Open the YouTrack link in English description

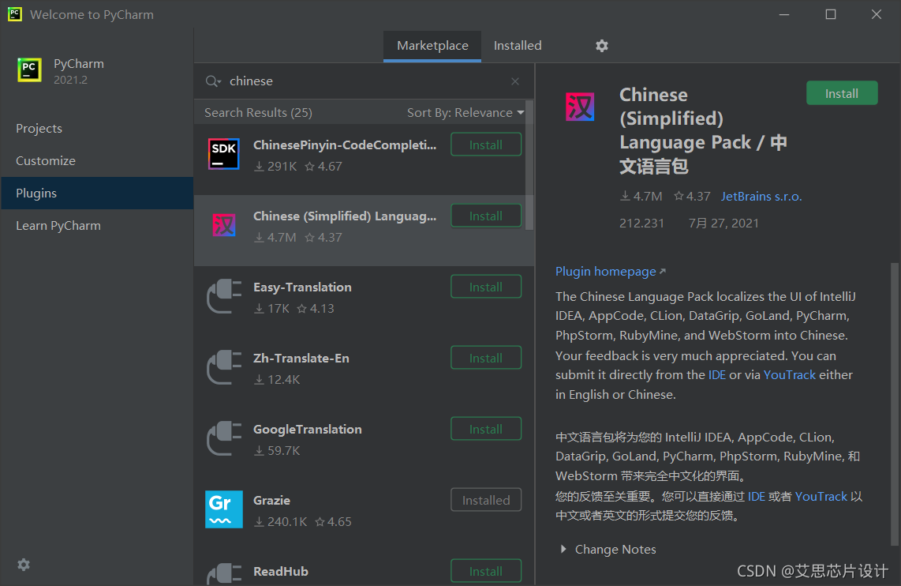790,375
